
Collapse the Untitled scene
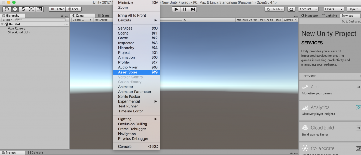coord(2,24)
